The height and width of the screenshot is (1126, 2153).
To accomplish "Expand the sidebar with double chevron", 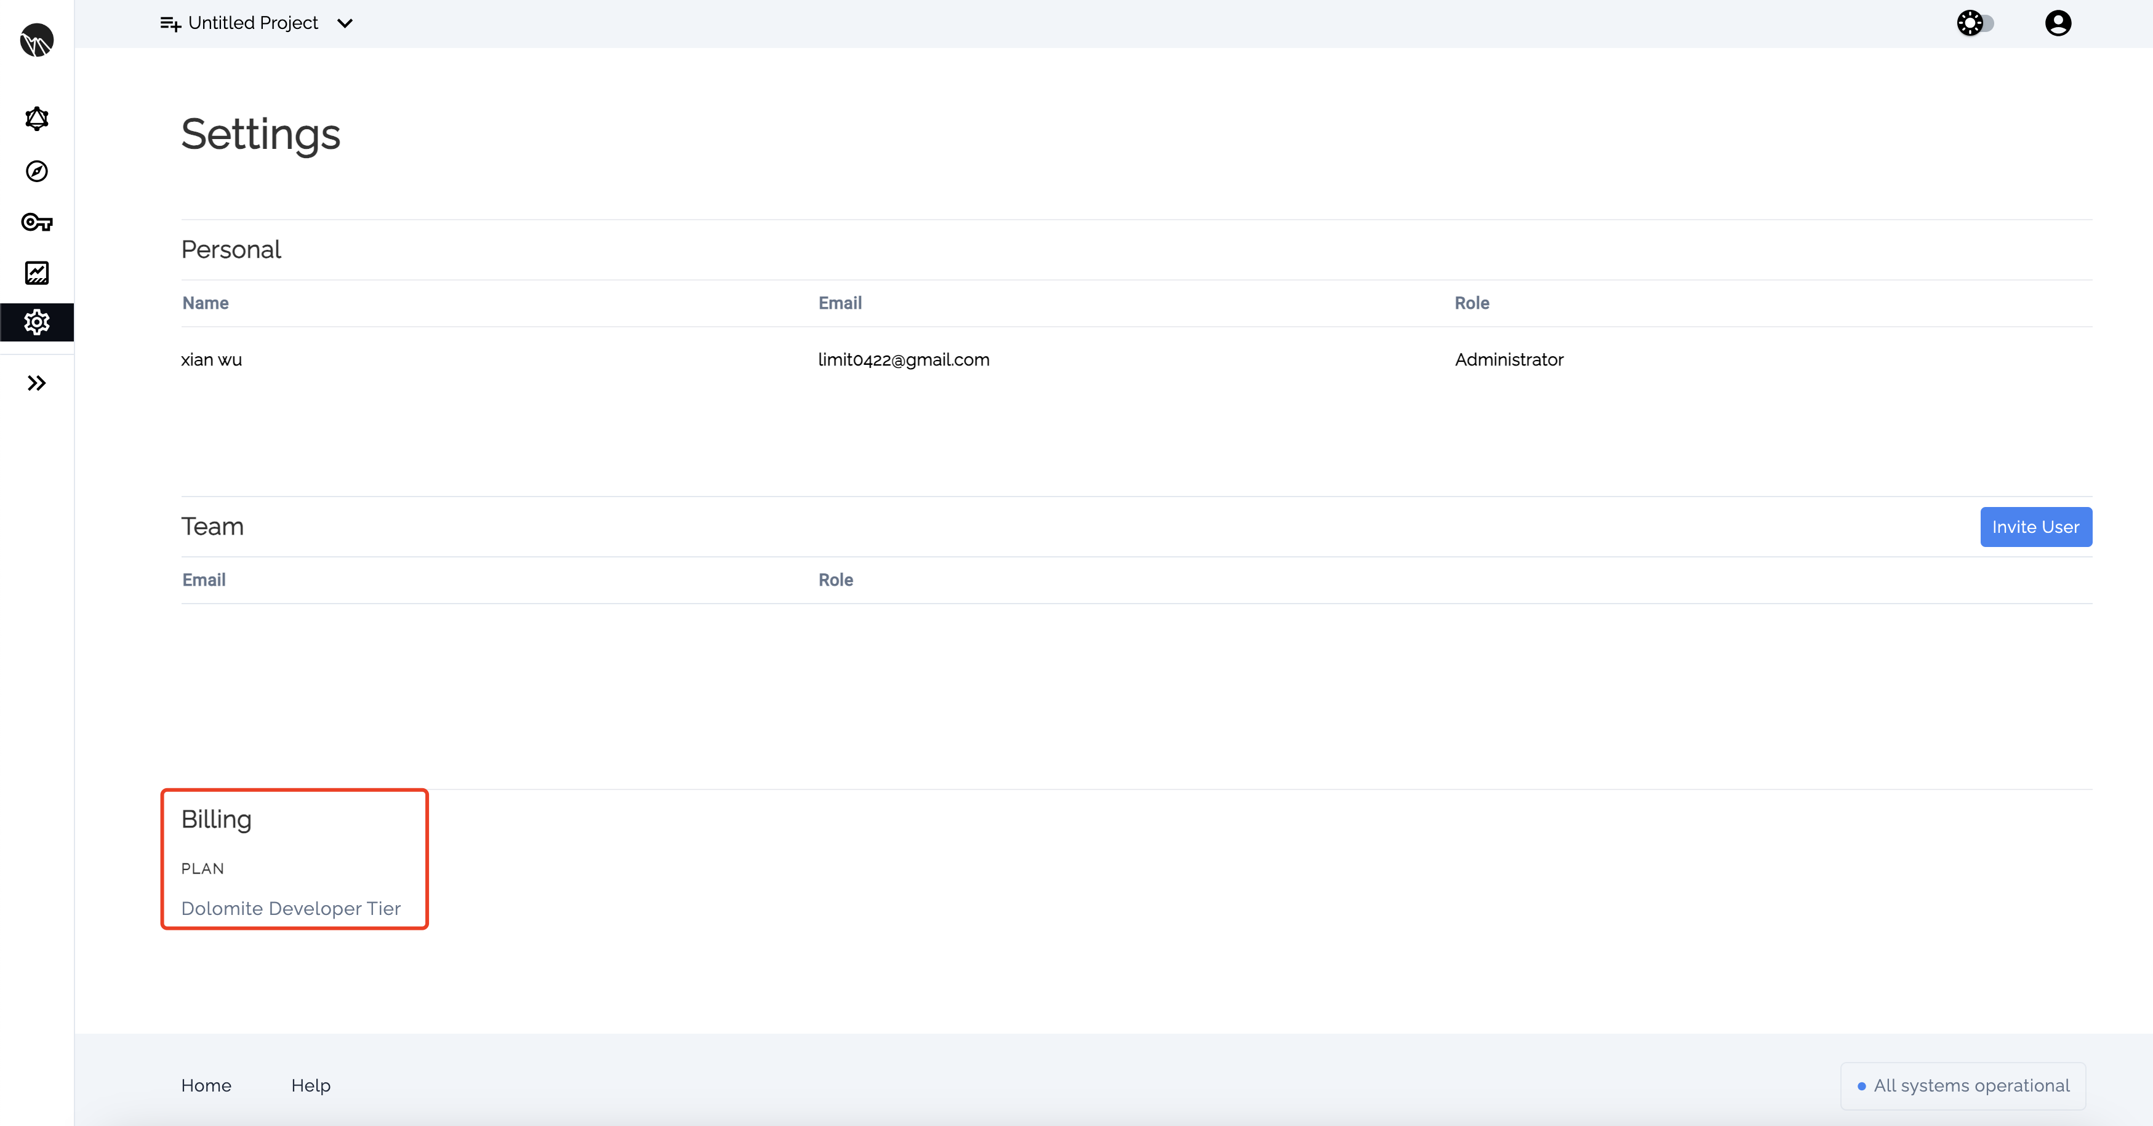I will coord(37,383).
